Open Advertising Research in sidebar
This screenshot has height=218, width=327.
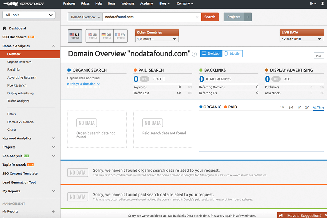click(x=22, y=78)
